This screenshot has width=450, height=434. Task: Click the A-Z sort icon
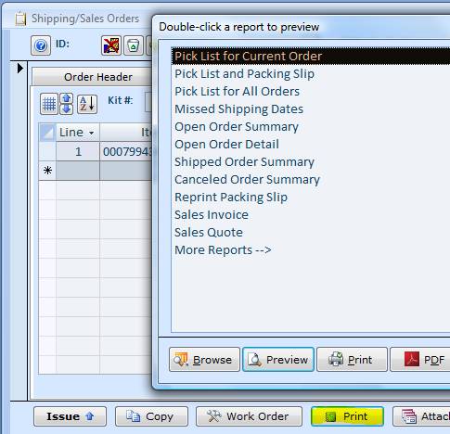[87, 104]
